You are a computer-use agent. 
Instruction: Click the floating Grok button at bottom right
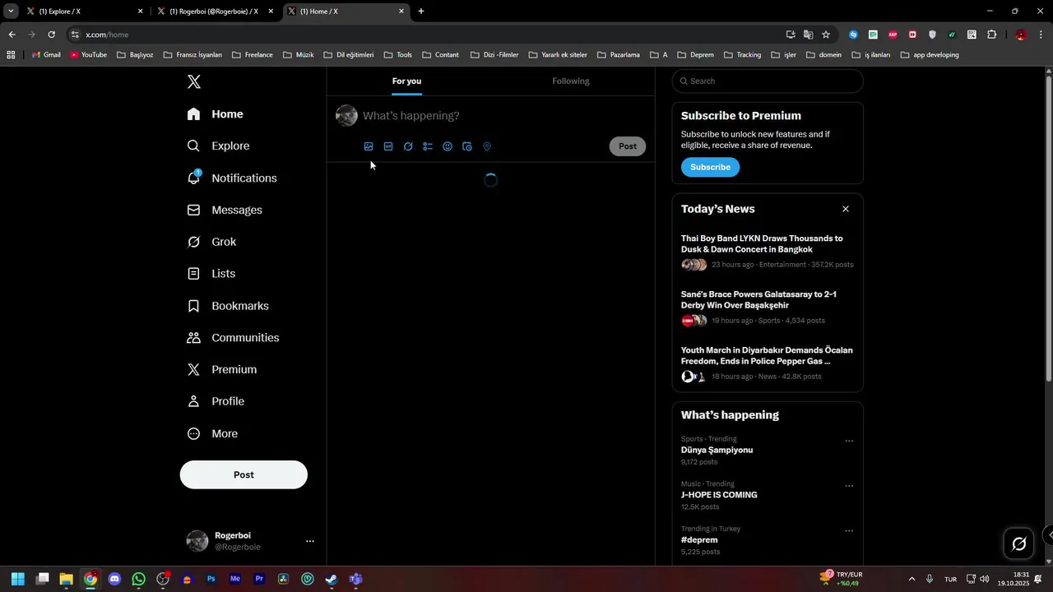click(1018, 543)
